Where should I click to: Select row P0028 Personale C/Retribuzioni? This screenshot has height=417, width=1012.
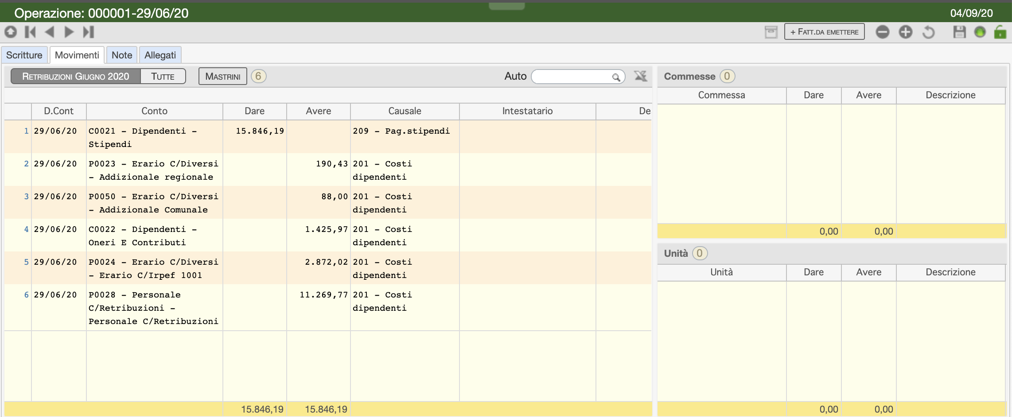click(328, 308)
